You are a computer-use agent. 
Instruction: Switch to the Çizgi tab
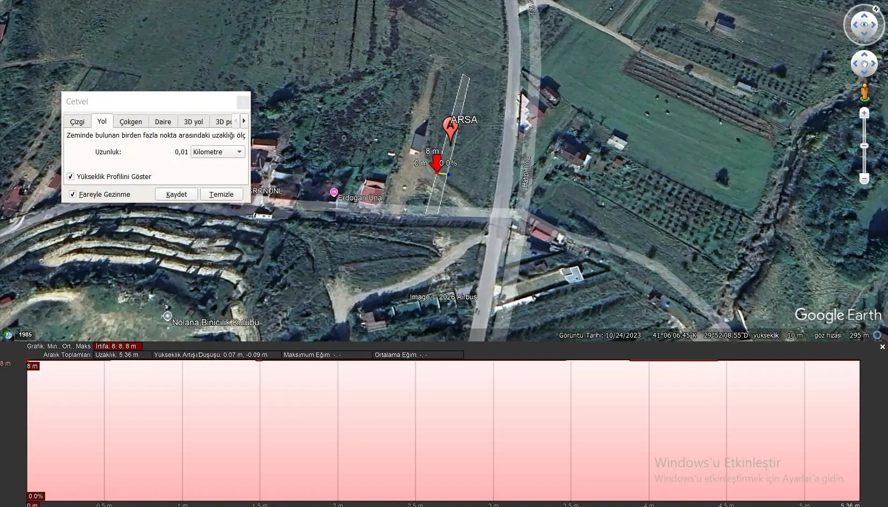pos(77,122)
